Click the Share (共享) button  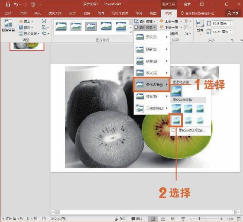(x=233, y=13)
